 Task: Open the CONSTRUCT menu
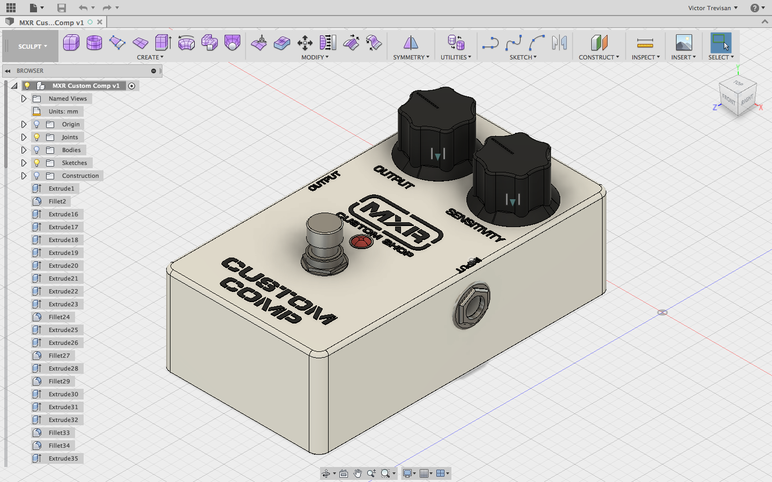[599, 57]
